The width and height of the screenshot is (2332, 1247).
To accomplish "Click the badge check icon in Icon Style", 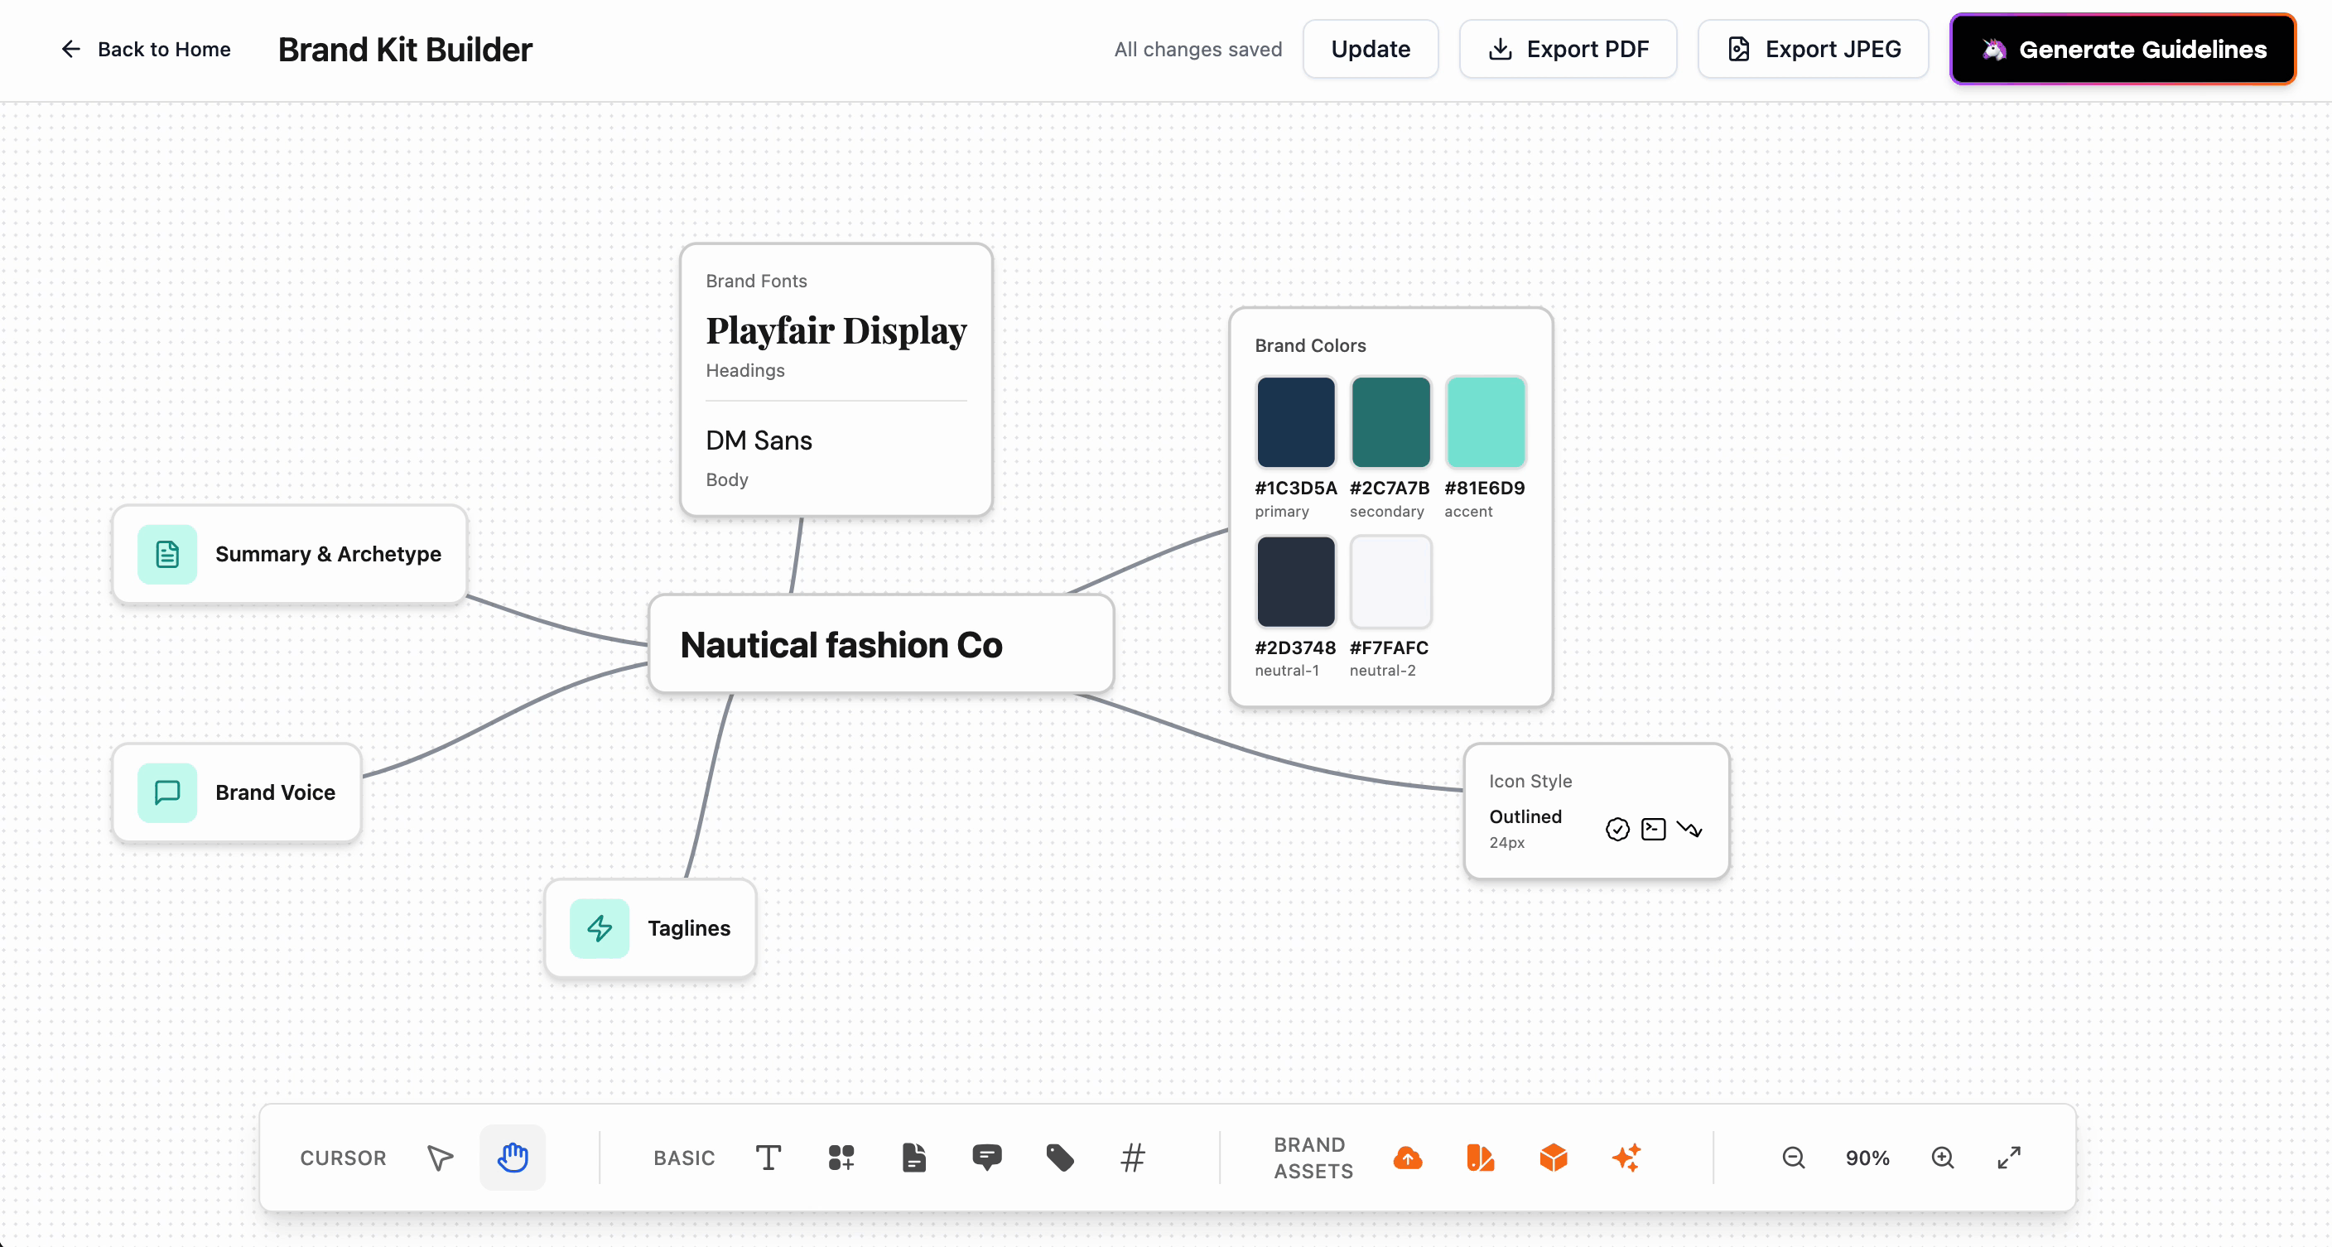I will (x=1616, y=829).
